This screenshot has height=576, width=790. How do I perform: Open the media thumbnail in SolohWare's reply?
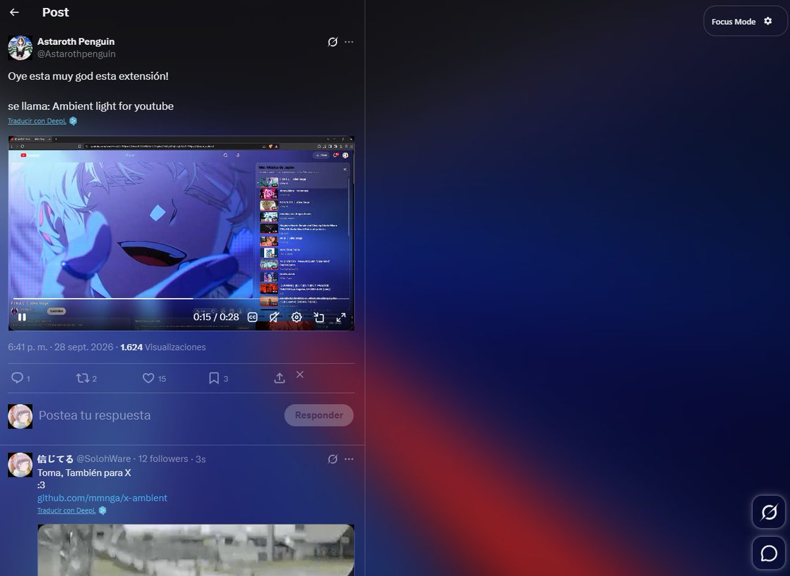pos(196,550)
